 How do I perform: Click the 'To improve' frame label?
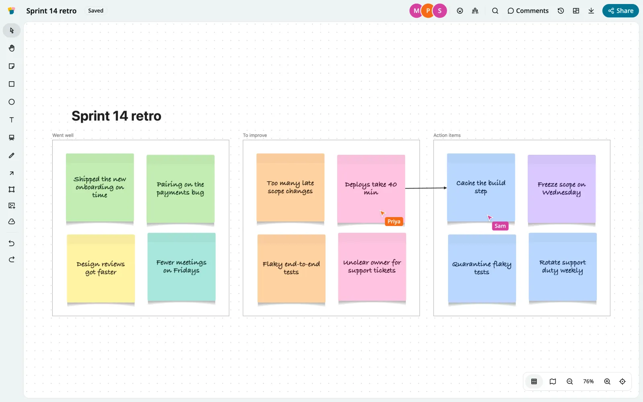pyautogui.click(x=255, y=135)
